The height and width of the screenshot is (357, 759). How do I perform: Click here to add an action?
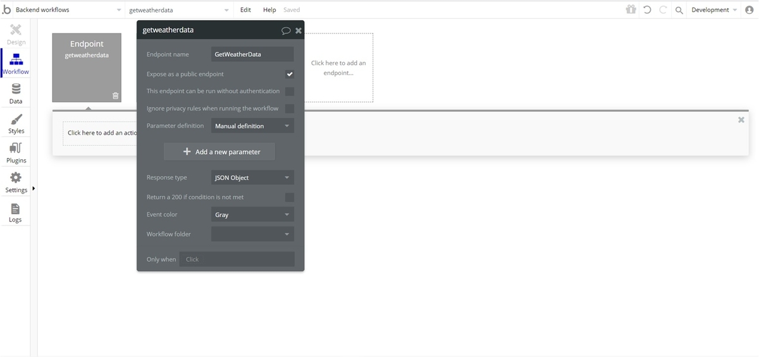click(101, 133)
